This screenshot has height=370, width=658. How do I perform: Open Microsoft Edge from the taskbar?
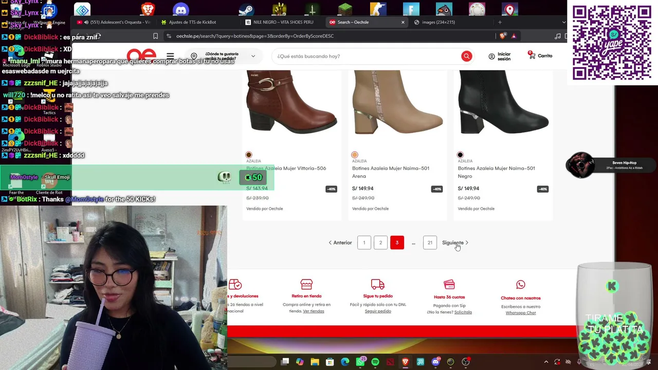345,362
